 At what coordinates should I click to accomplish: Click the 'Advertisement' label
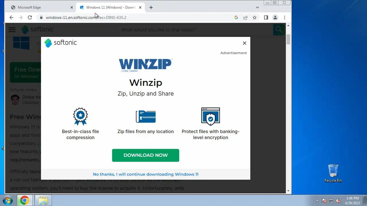(233, 53)
